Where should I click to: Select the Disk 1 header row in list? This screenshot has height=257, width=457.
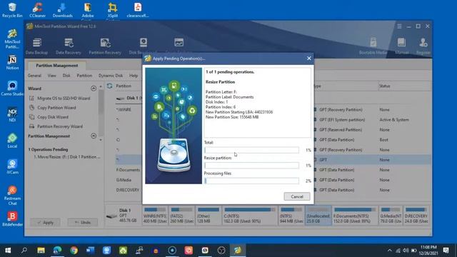tap(129, 99)
